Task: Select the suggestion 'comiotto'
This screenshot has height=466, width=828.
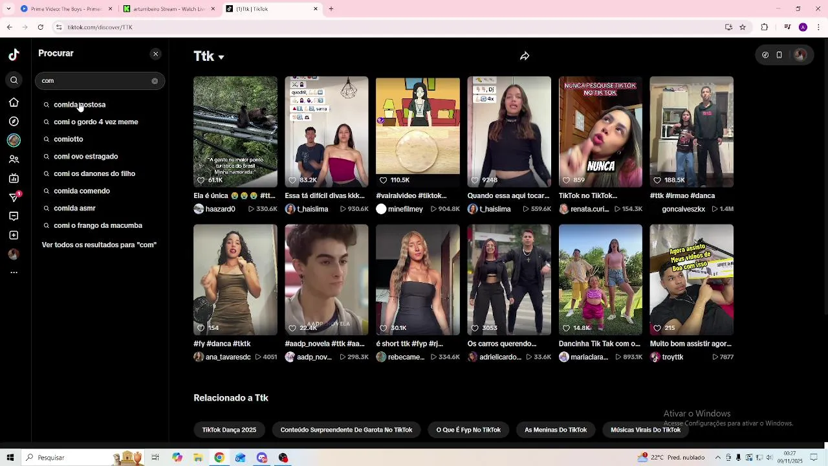Action: point(69,139)
